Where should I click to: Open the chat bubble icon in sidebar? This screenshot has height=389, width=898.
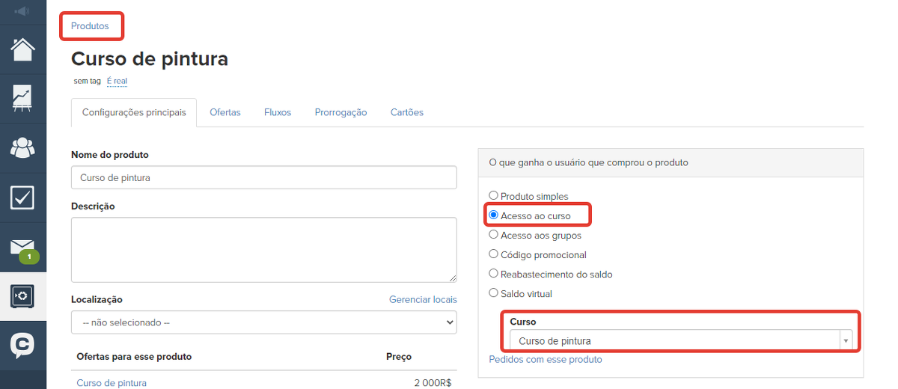point(22,346)
